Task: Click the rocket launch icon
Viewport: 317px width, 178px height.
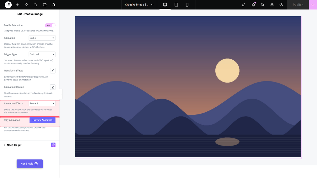Action: coord(244,5)
